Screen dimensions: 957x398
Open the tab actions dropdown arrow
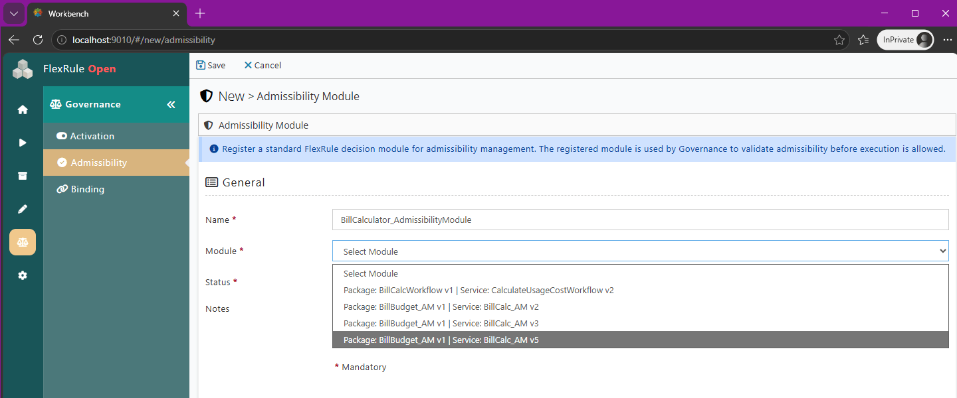[13, 13]
